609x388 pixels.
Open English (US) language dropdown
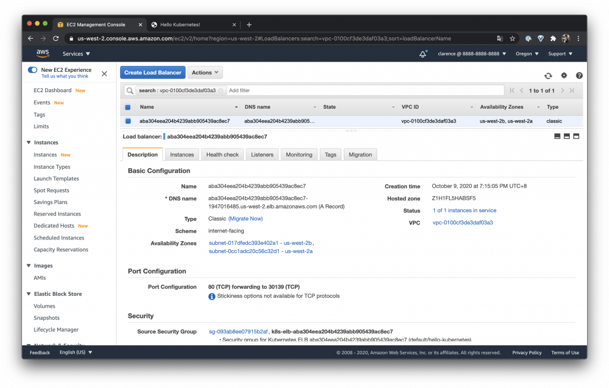tap(76, 353)
